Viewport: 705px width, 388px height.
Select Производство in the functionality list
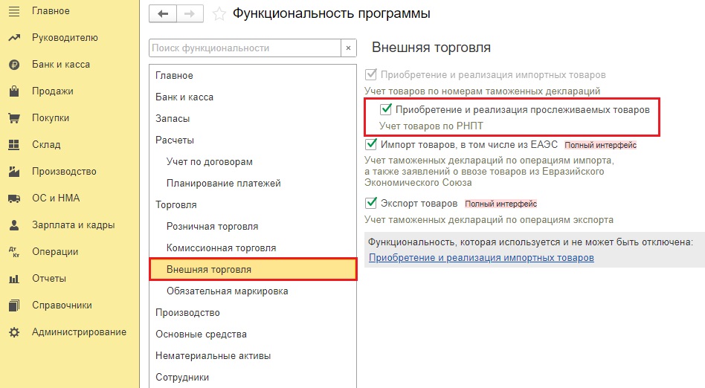click(x=253, y=313)
